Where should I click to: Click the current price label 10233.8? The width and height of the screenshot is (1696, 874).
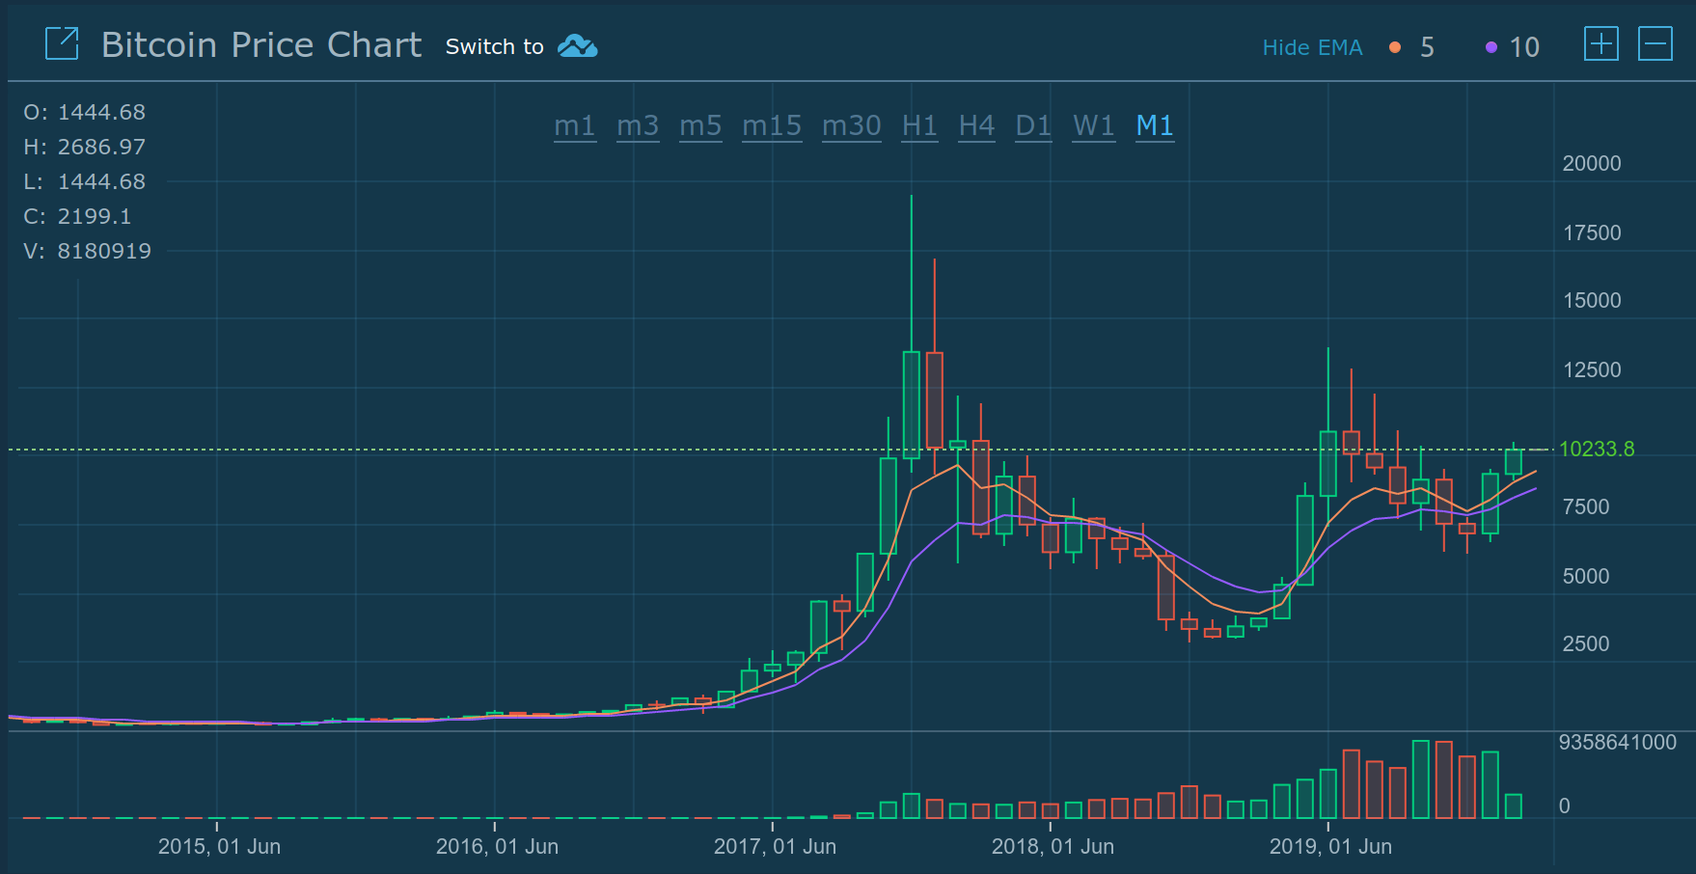tap(1597, 449)
